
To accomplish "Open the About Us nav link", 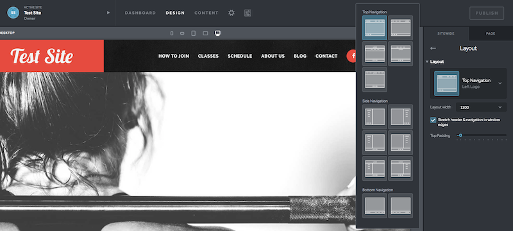I will click(x=273, y=56).
